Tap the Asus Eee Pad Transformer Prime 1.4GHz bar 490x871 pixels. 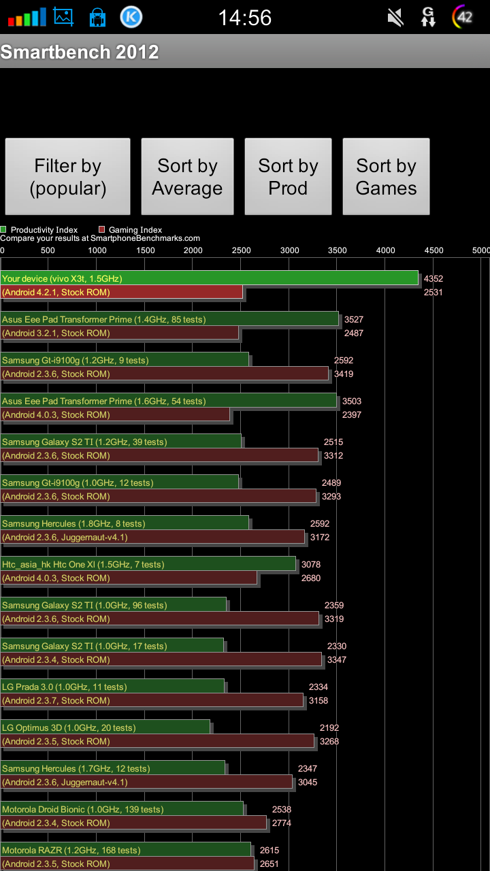click(169, 319)
